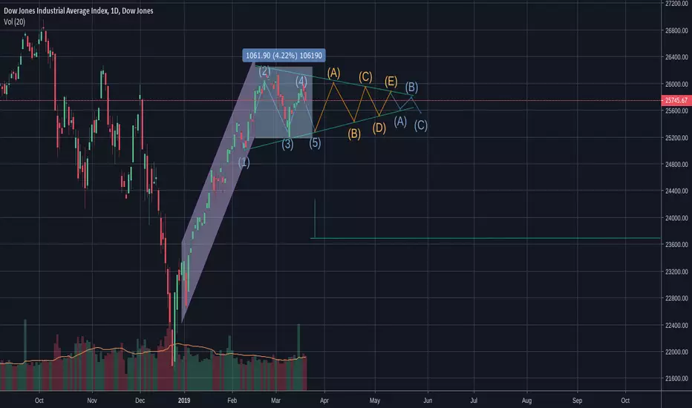
Task: Click the 22800.00 price axis label
Action: click(676, 298)
